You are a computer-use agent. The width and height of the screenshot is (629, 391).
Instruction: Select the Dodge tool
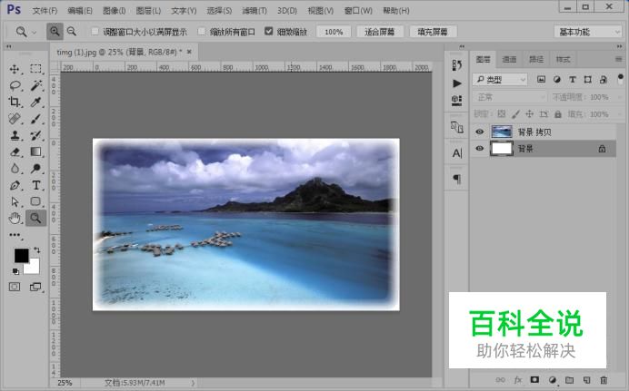coord(35,169)
